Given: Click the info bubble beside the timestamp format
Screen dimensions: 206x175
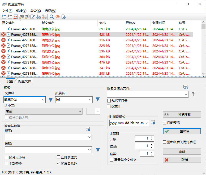Looking at the screenshot, I should point(153,123).
